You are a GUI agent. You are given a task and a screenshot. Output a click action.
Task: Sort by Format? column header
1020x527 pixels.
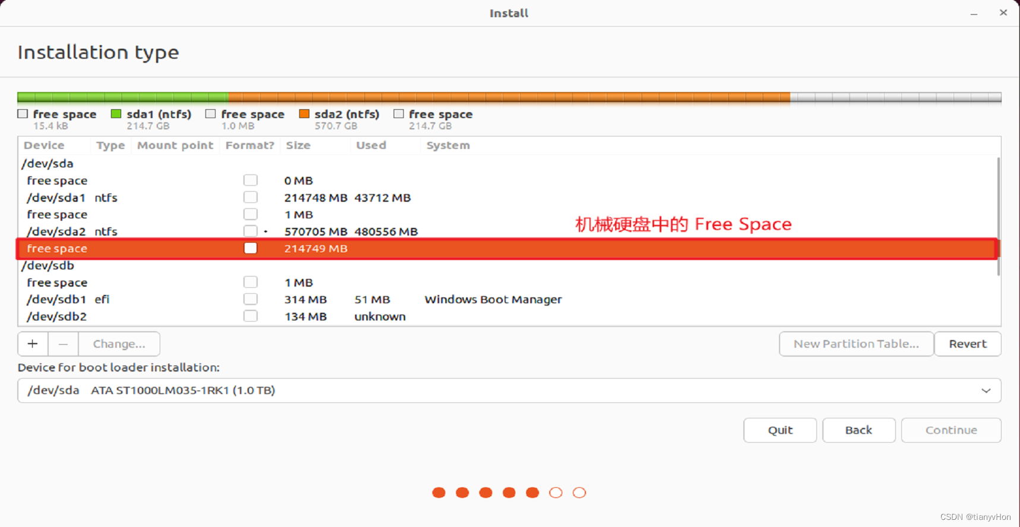pos(250,145)
